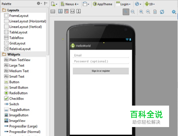178x136 pixels.
Task: Open the AppTheme theme selector
Action: coord(103,4)
